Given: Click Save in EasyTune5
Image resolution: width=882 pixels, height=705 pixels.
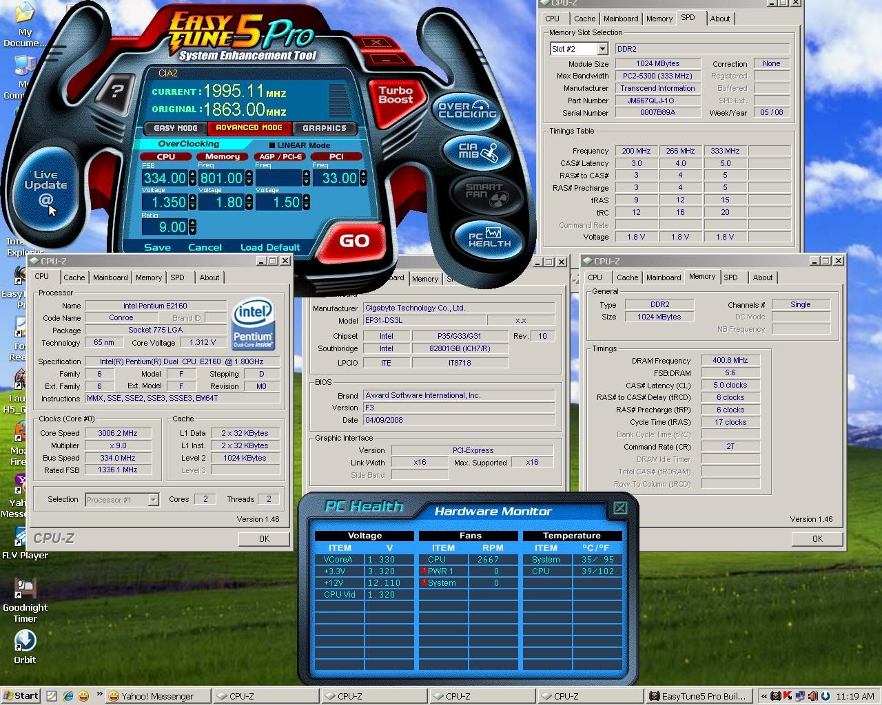Looking at the screenshot, I should pos(157,247).
